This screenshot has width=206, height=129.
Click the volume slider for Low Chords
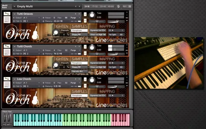pyautogui.click(x=116, y=86)
